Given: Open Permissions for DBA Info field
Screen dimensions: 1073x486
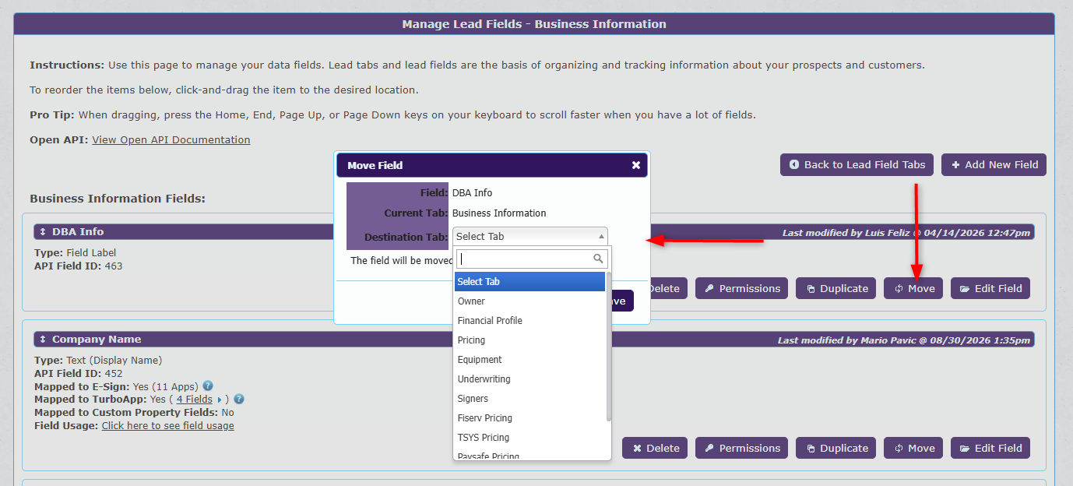Looking at the screenshot, I should (x=741, y=288).
